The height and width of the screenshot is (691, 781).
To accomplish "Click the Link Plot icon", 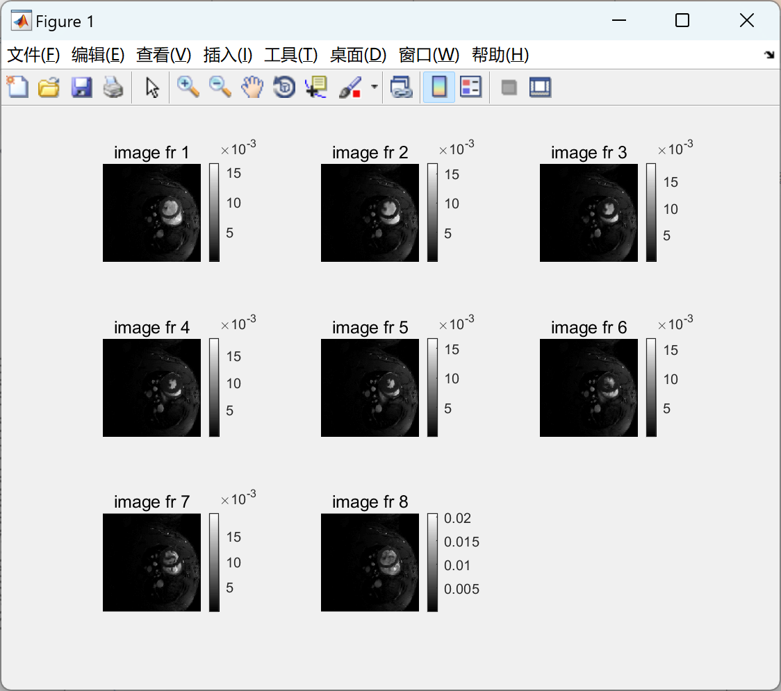I will [x=402, y=87].
